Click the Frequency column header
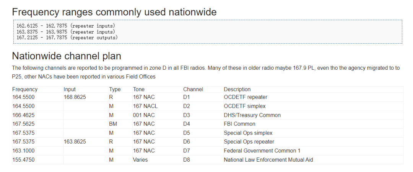 (25, 89)
